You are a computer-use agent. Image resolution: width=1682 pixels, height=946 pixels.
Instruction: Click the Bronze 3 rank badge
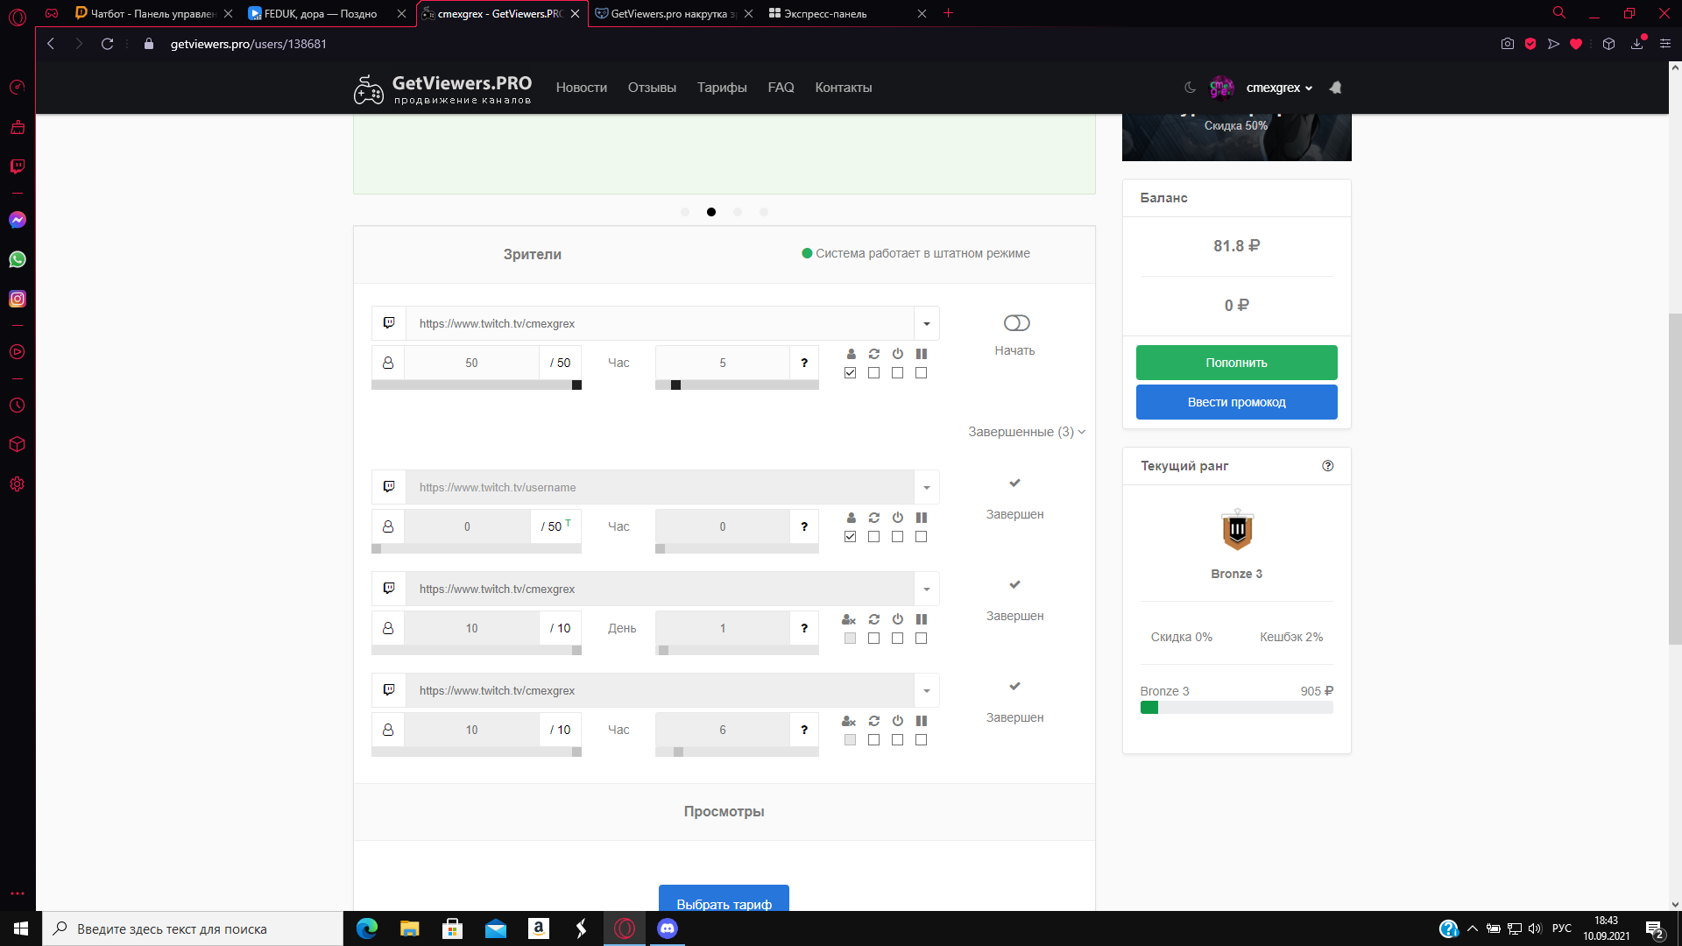pos(1237,530)
